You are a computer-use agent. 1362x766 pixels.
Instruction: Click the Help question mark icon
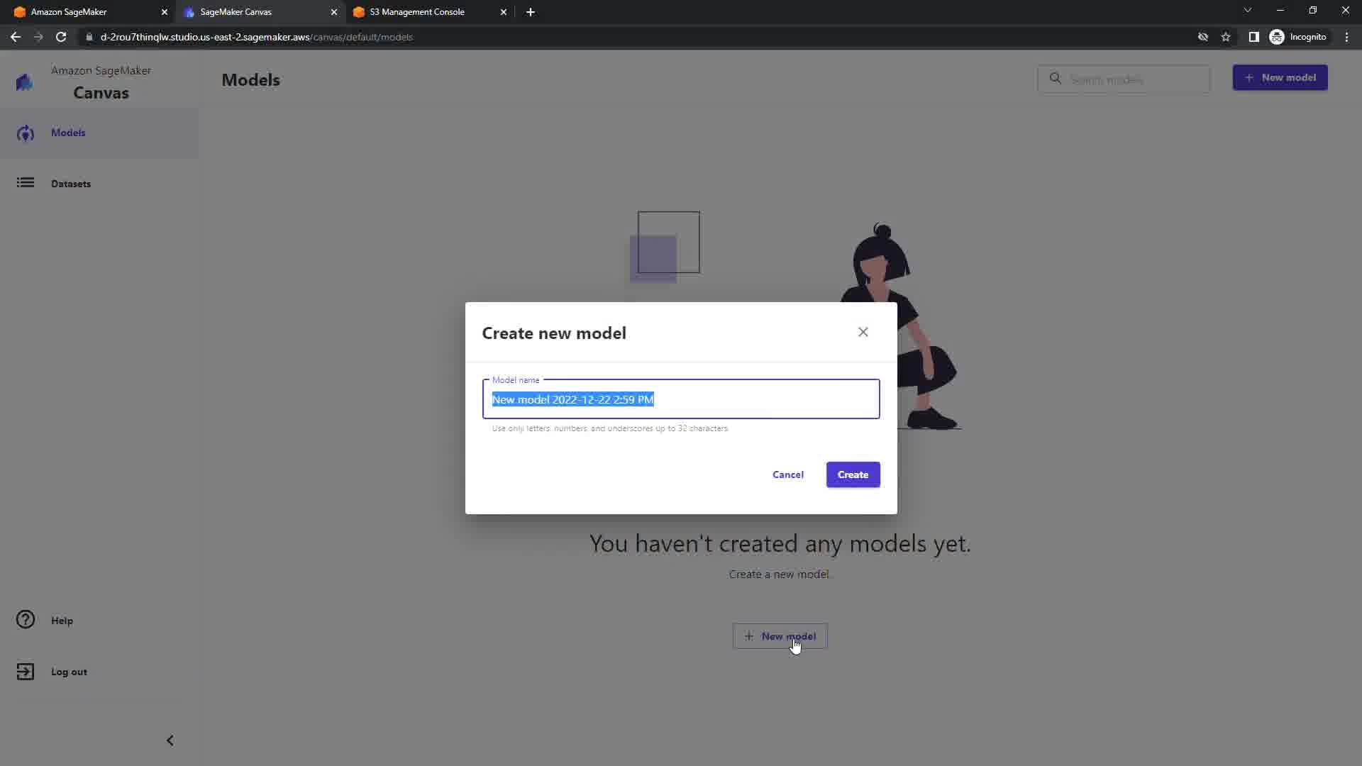(26, 620)
